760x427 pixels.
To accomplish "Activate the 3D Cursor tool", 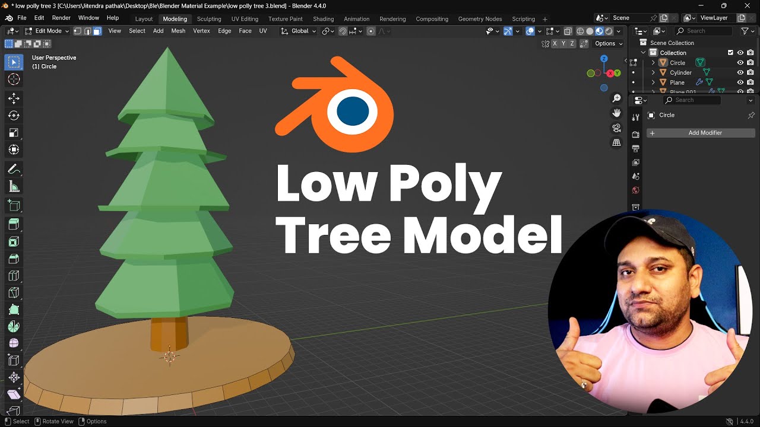I will [14, 79].
